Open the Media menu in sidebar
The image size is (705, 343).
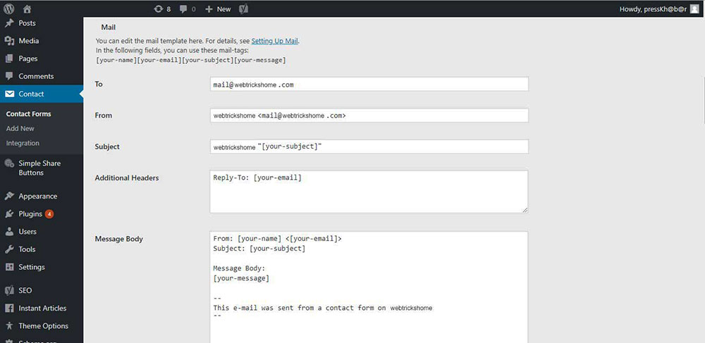[29, 41]
